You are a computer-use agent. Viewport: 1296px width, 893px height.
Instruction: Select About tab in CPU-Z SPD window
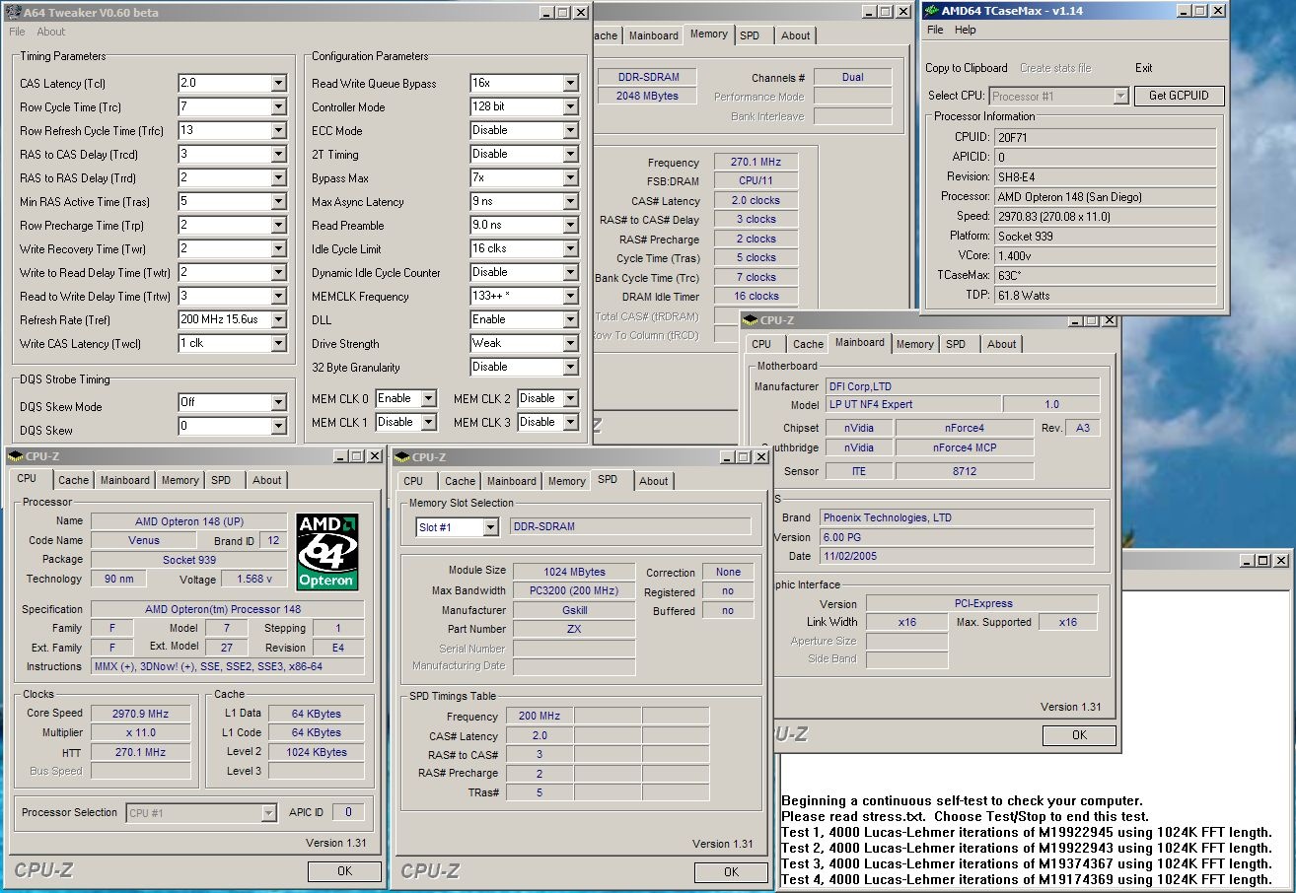pos(653,481)
